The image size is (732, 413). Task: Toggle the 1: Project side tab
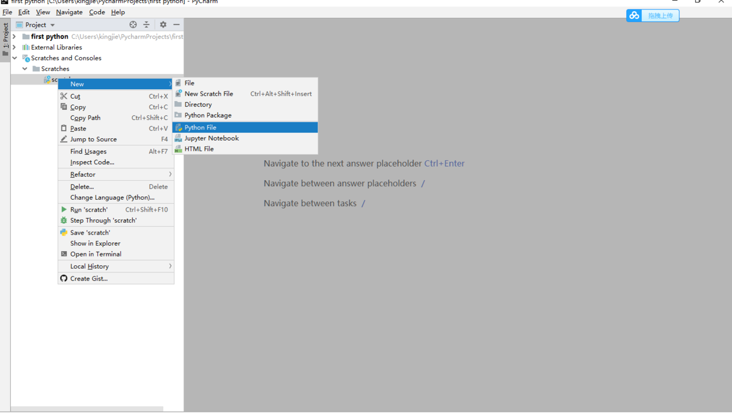(5, 40)
